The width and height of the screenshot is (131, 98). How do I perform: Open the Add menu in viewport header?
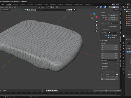click(x=7, y=7)
